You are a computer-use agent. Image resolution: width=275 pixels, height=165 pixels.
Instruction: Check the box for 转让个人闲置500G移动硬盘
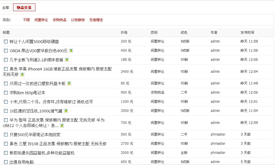coord(6,42)
